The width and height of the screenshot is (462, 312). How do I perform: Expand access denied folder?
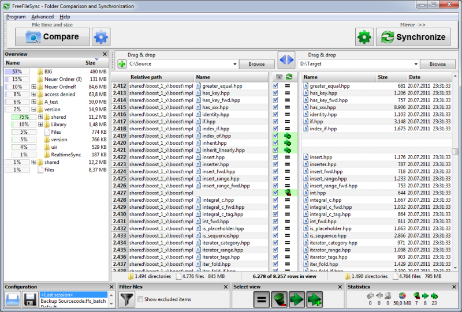[34, 94]
